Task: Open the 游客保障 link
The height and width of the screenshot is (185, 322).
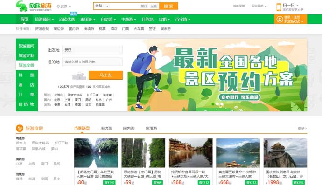Action: 239,6
